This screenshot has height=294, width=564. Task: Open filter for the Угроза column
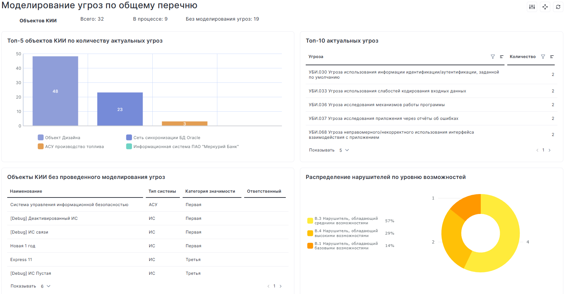click(492, 57)
